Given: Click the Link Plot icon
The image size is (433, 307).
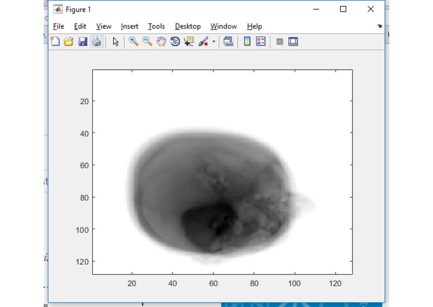Looking at the screenshot, I should click(229, 42).
